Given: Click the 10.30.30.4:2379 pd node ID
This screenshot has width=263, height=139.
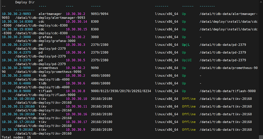Looking at the screenshot, I should [16, 52].
